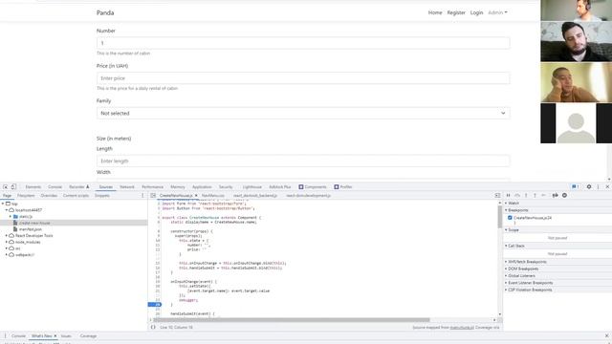
Task: Switch to the Performance tab
Action: [x=153, y=187]
